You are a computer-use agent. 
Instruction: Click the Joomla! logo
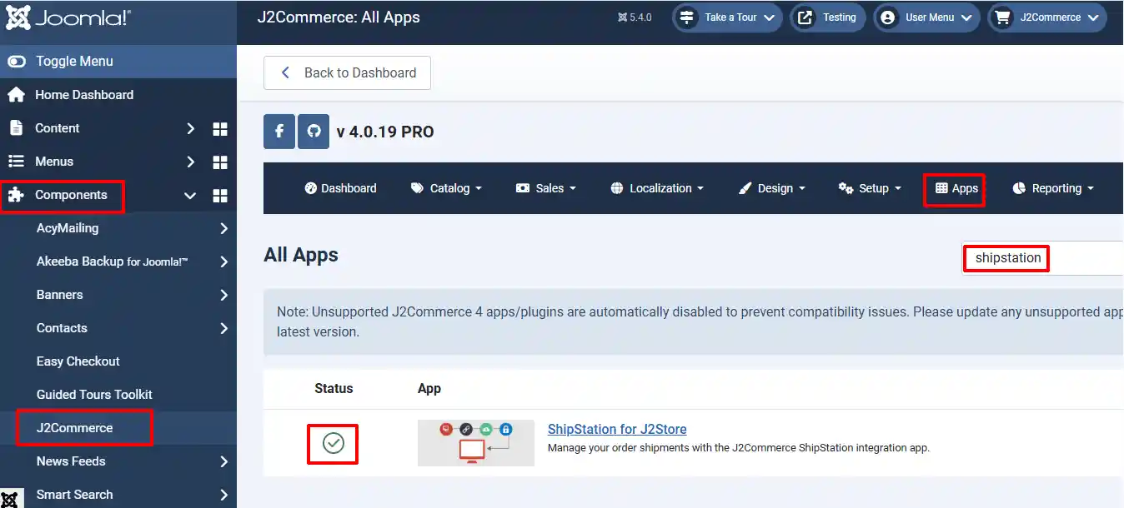coord(68,17)
